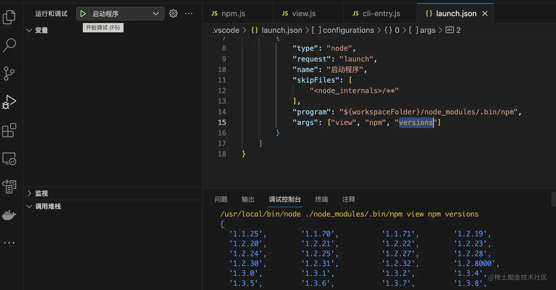The image size is (556, 290).
Task: Open the Testing or notebook view icon
Action: click(x=9, y=187)
